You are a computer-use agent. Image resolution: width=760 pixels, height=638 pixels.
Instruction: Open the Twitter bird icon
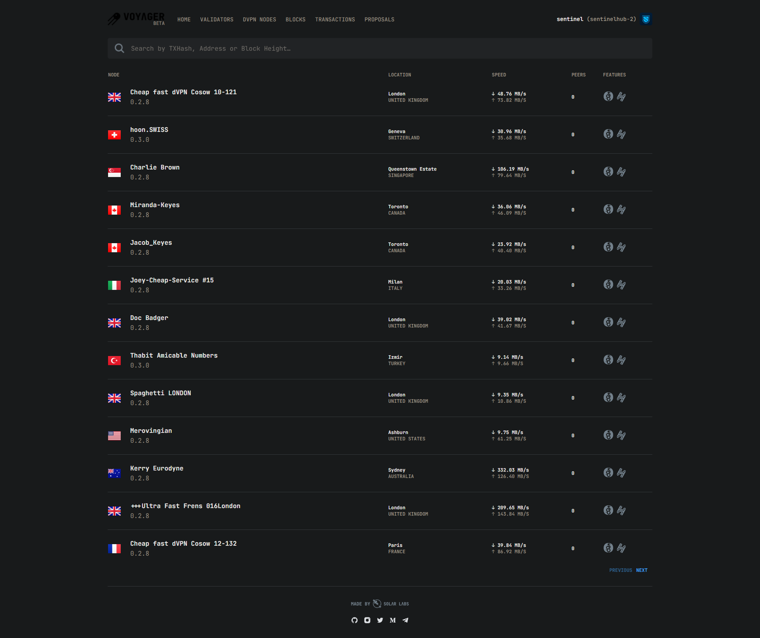tap(380, 620)
